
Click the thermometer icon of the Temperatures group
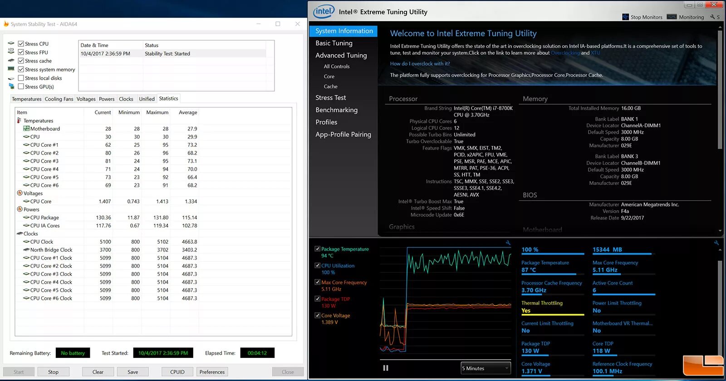click(x=19, y=121)
